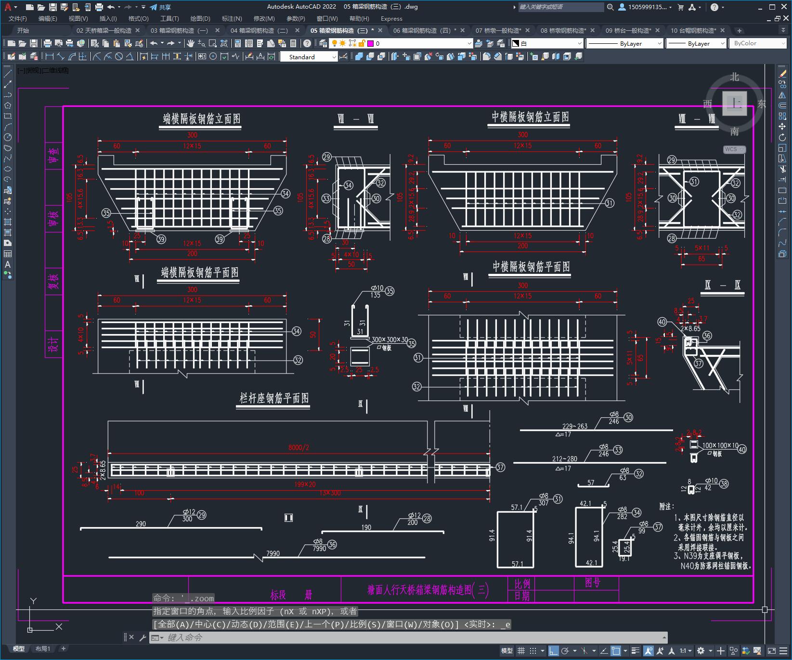Choose the Rotate tool in modify toolbar

(782, 137)
